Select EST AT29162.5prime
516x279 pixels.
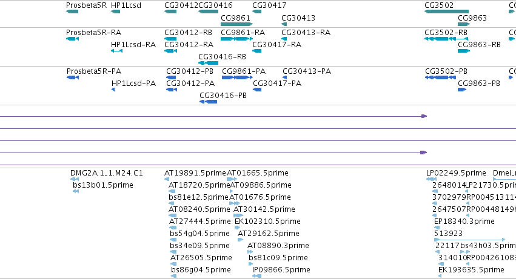269,234
